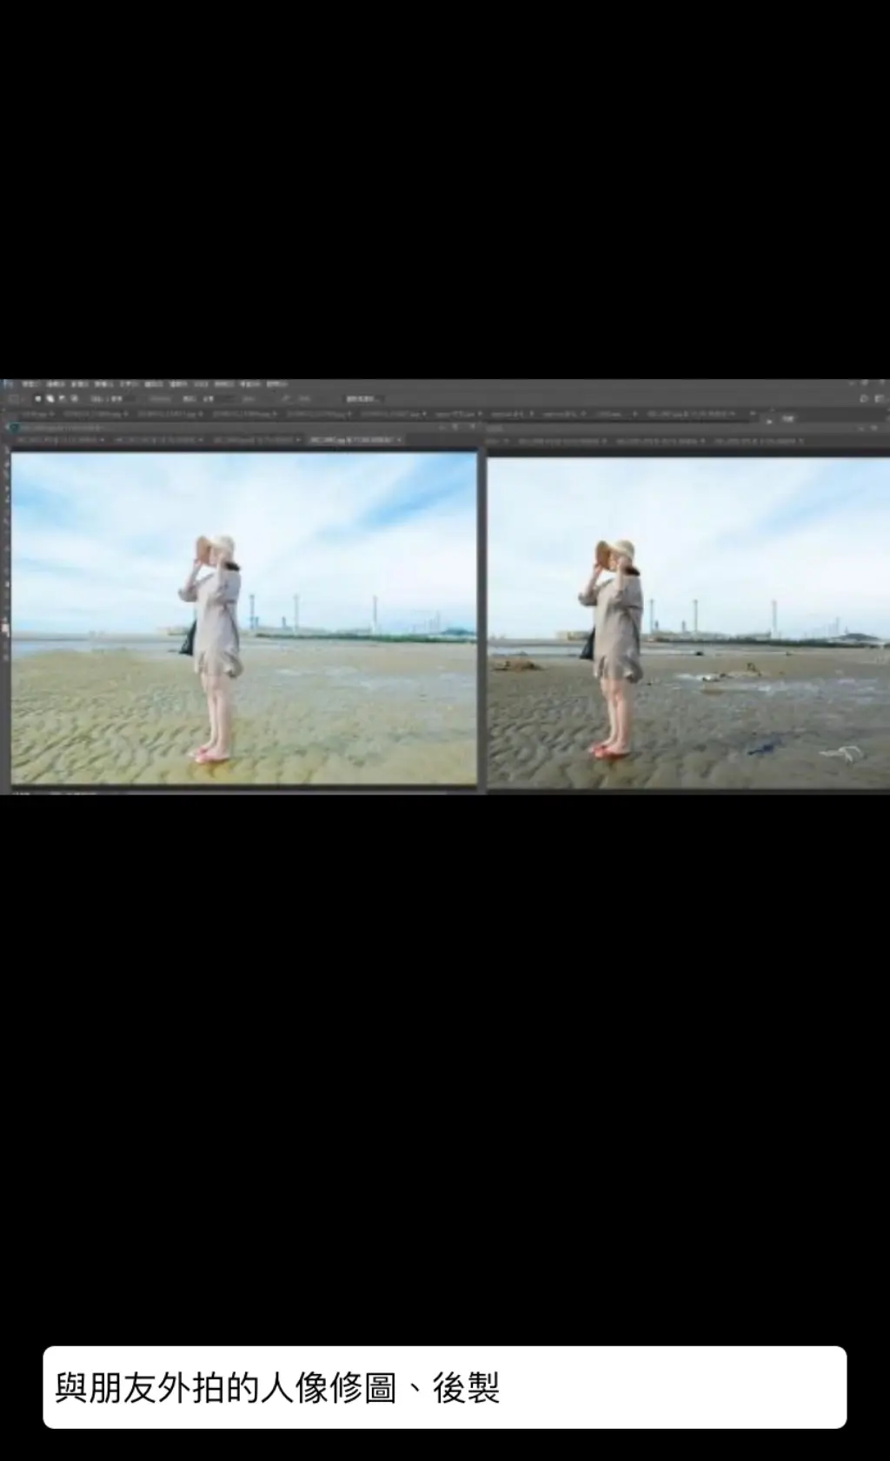The width and height of the screenshot is (890, 1461).
Task: Click the caption text 與朋友外拍的人像修圖、後製
Action: coord(277,1387)
